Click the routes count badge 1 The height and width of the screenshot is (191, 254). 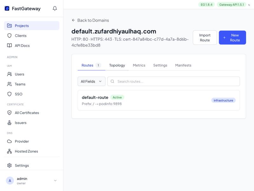click(98, 65)
